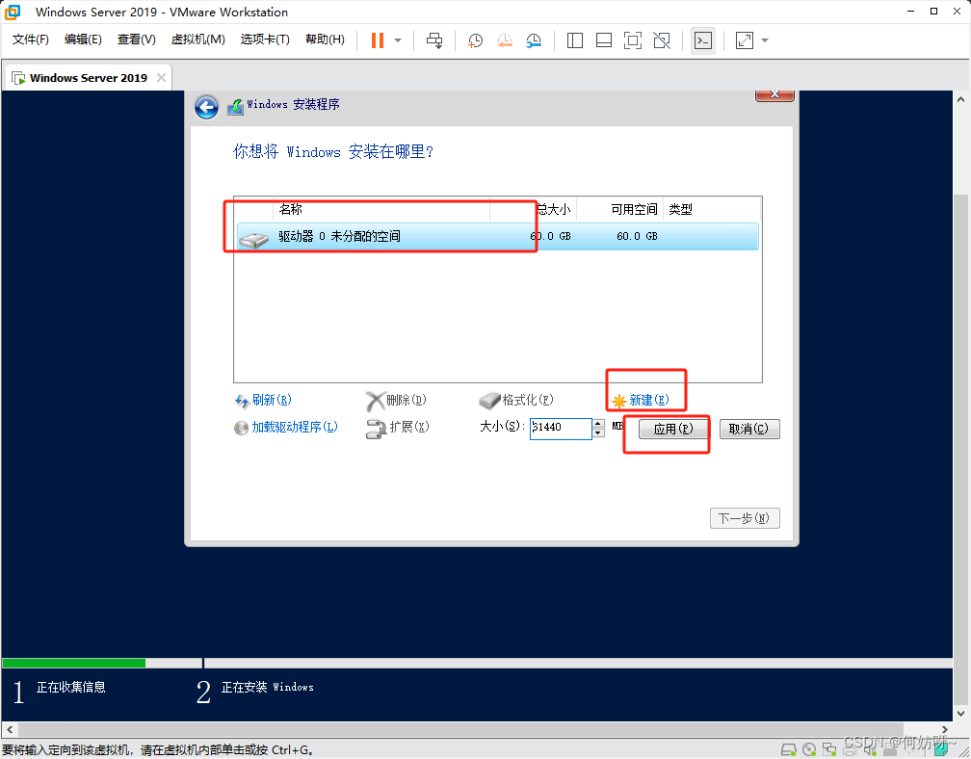Open the snapshot manager
971x759 pixels.
tap(534, 40)
